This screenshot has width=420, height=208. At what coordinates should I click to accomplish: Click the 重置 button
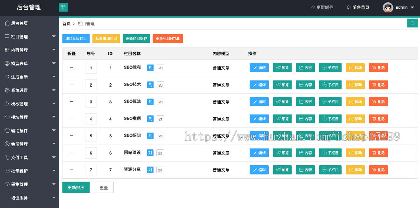[104, 188]
